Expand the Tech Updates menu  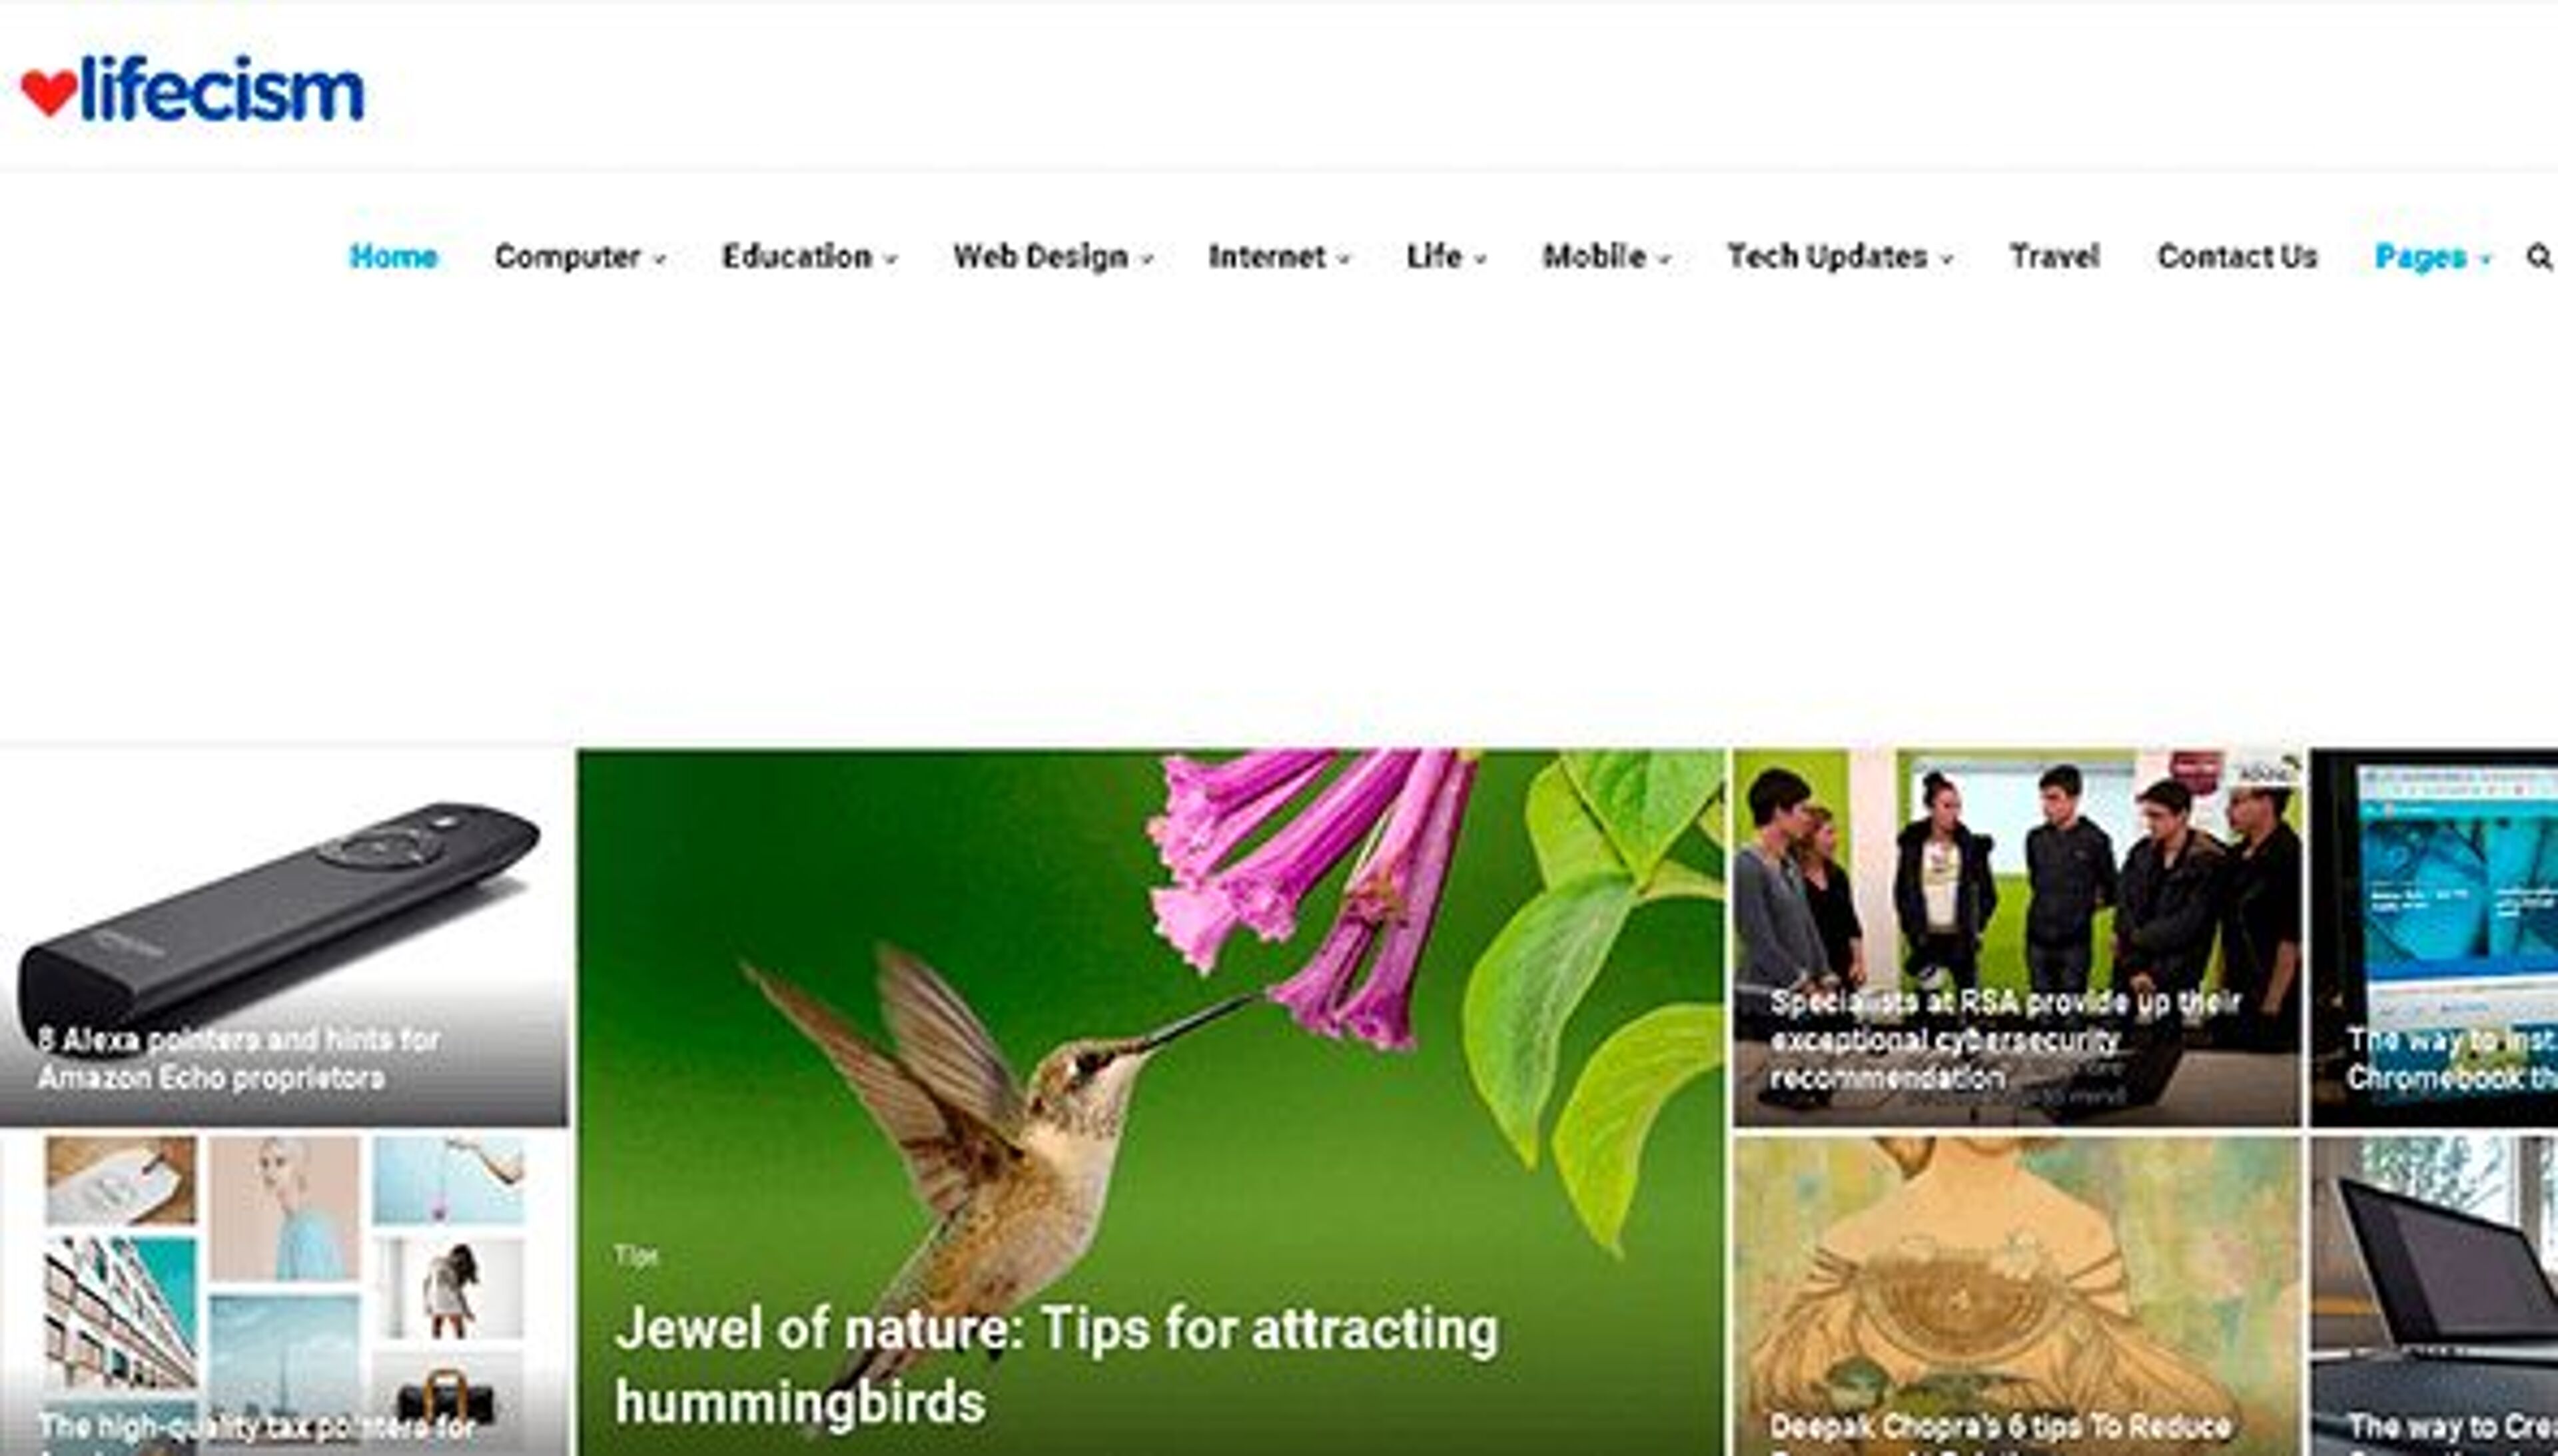(1839, 257)
